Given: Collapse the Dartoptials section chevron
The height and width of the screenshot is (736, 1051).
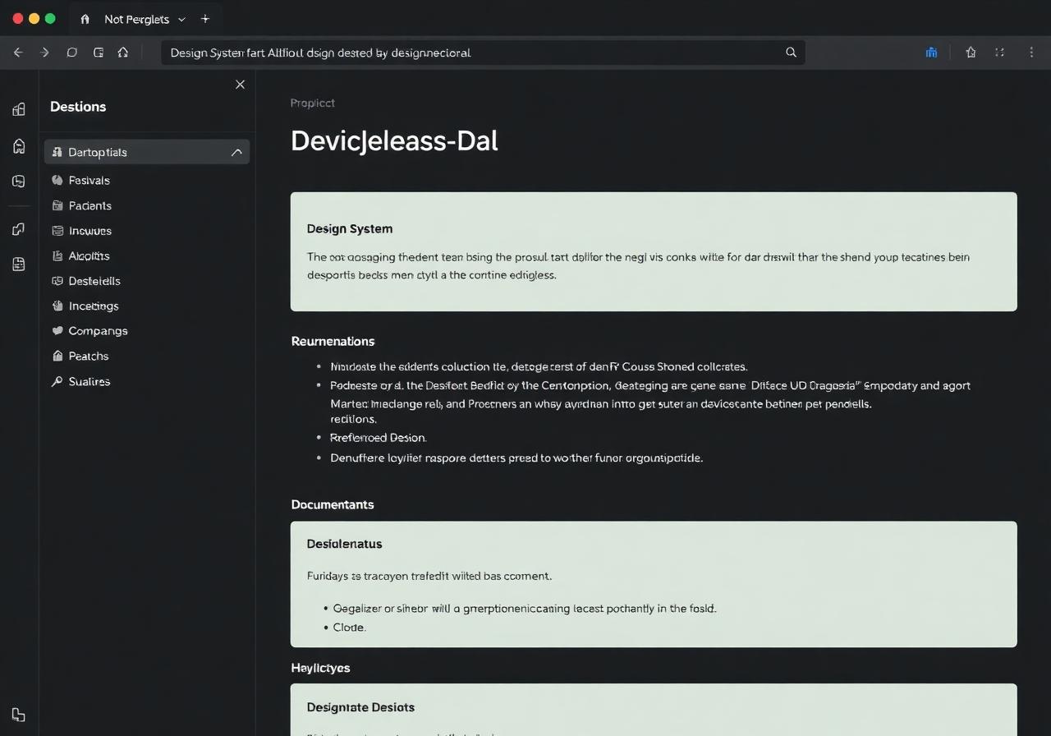Looking at the screenshot, I should tap(236, 152).
